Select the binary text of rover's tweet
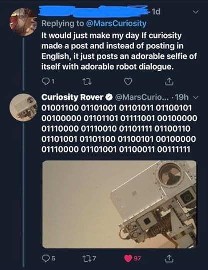Screen dimensions: 208x270 pyautogui.click(x=119, y=129)
